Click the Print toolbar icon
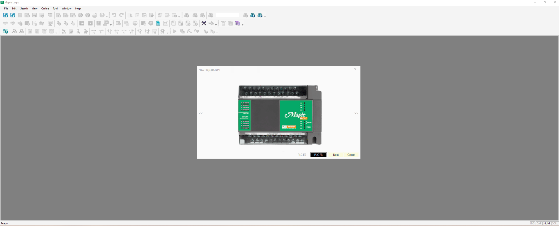 pos(95,15)
